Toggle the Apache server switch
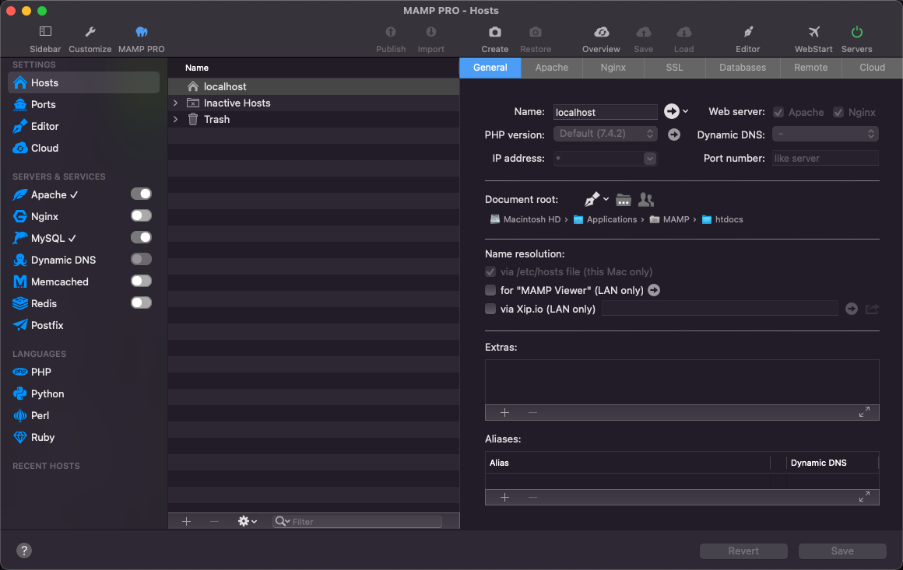This screenshot has height=570, width=903. click(x=141, y=194)
